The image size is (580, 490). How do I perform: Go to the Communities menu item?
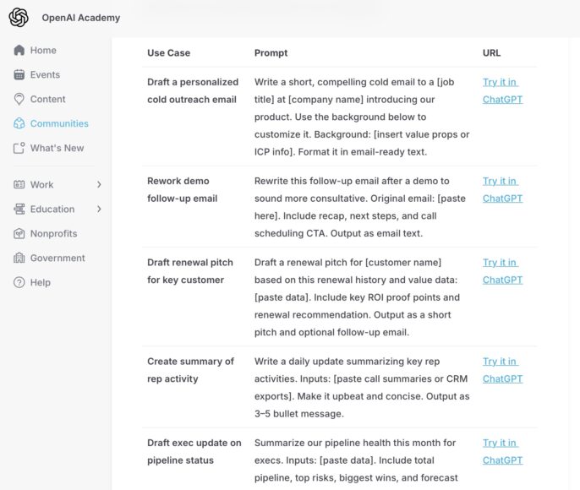click(59, 123)
